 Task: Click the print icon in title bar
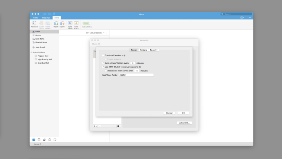point(54,14)
